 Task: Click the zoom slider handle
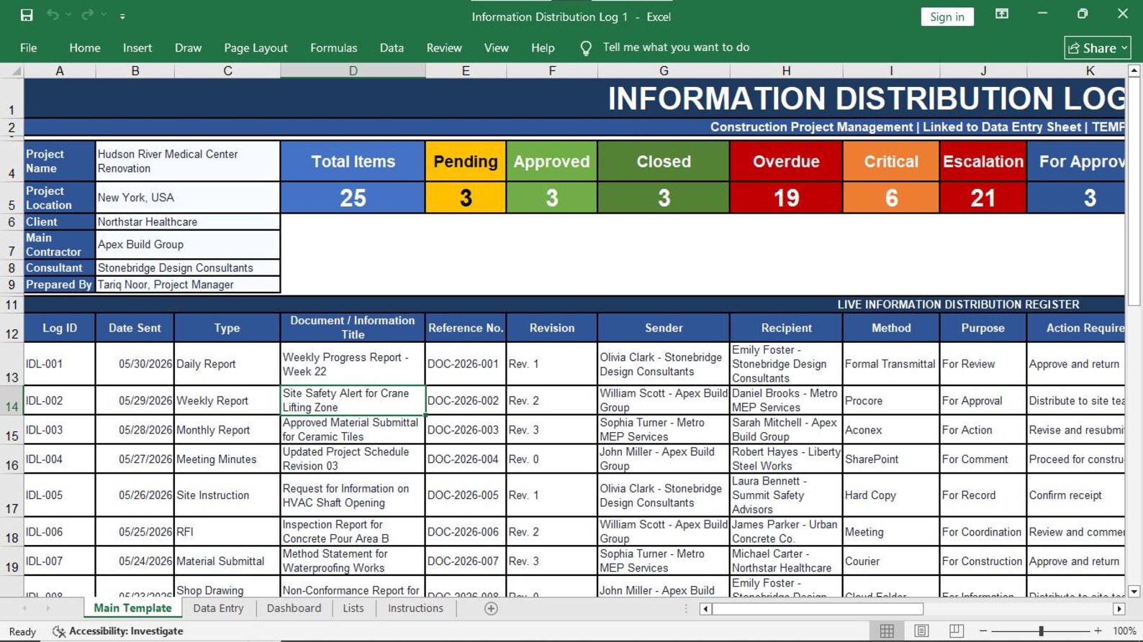[1041, 631]
